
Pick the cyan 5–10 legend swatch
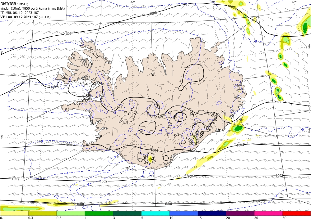(155, 213)
